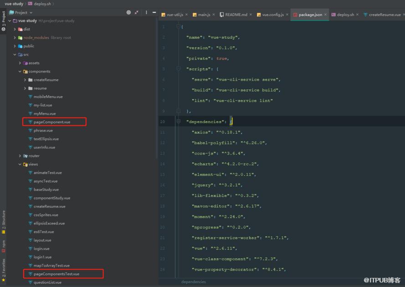Hide the Project panel with minus icon
405x287 pixels.
[154, 12]
